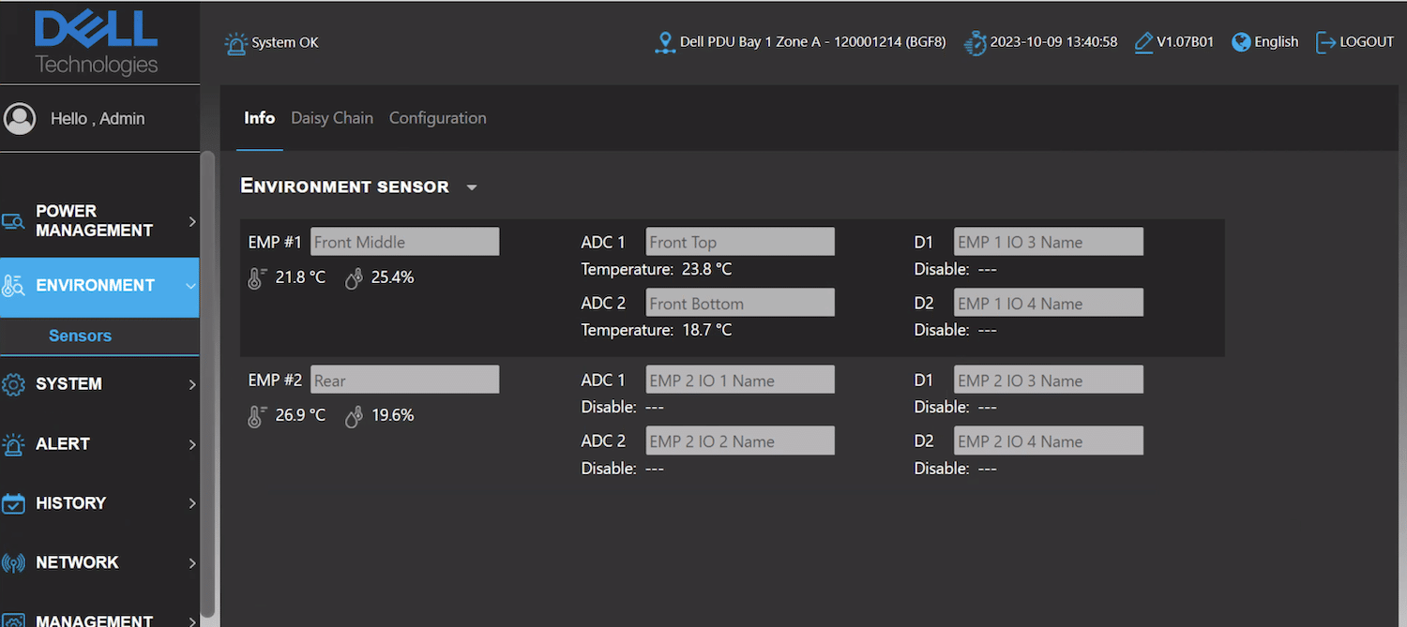Click the System OK alarm icon
The width and height of the screenshot is (1407, 627).
click(x=235, y=43)
